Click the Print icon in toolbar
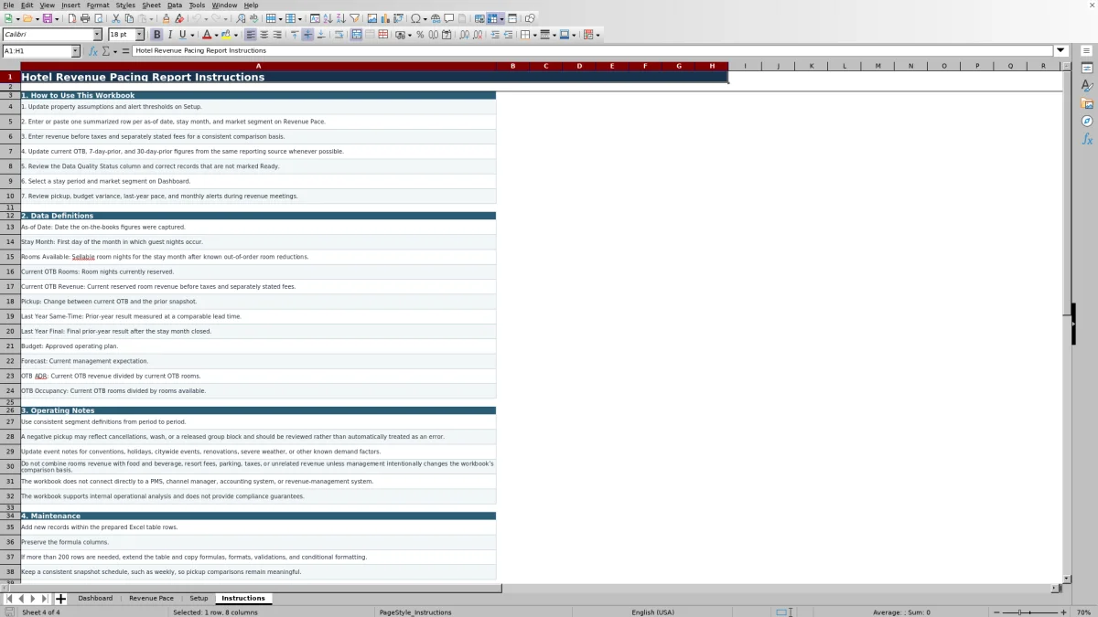1098x617 pixels. (85, 18)
